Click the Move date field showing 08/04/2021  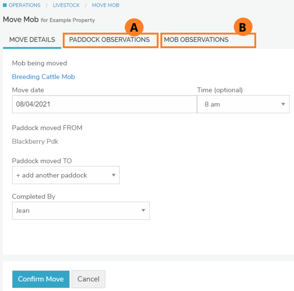pos(104,105)
